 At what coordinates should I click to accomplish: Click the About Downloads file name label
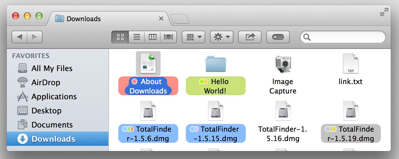[148, 86]
